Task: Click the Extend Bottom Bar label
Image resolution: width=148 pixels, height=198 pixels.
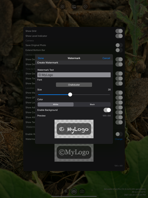Action: click(x=35, y=50)
